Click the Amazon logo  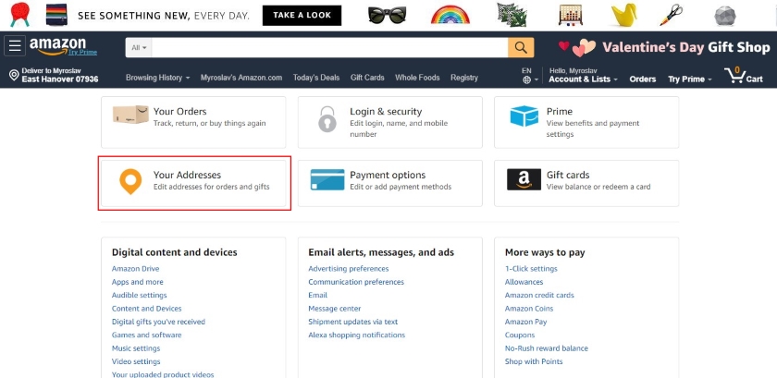point(57,45)
